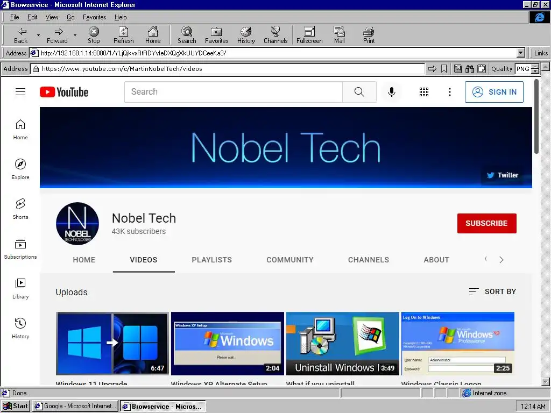Click the YouTube logo
The image size is (551, 413).
[64, 92]
